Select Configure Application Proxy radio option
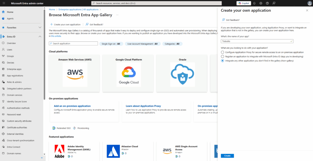This screenshot has height=161, width=313. [223, 52]
